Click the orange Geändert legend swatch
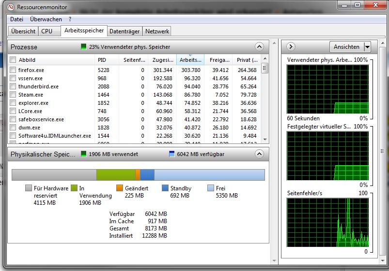The image size is (389, 271). [120, 188]
